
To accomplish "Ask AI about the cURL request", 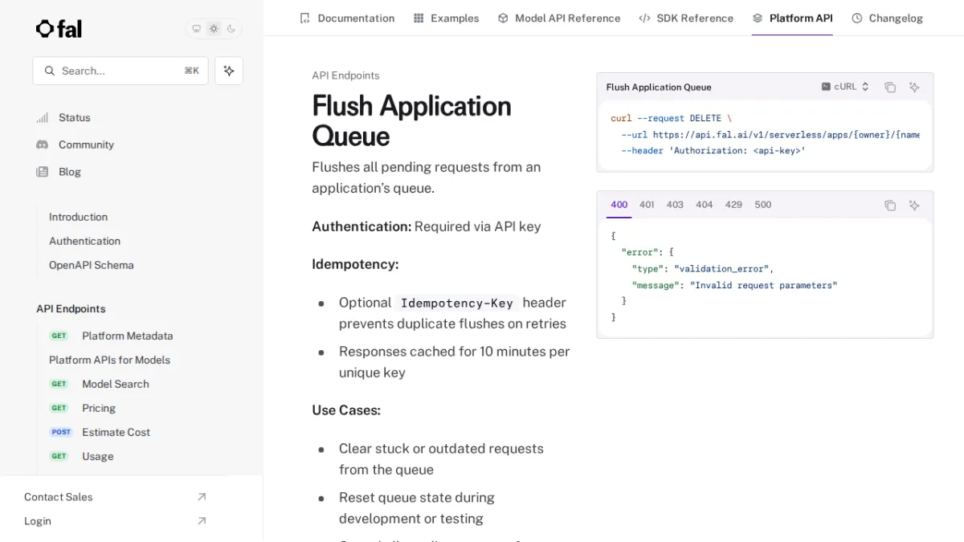I will 914,87.
